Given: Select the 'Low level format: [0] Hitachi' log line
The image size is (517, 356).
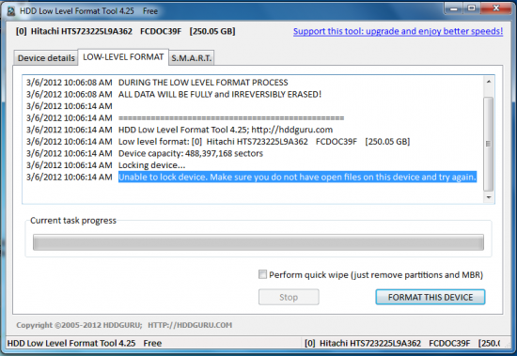Looking at the screenshot, I should pyautogui.click(x=264, y=142).
